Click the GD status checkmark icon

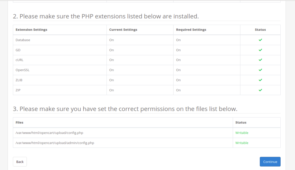(260, 50)
